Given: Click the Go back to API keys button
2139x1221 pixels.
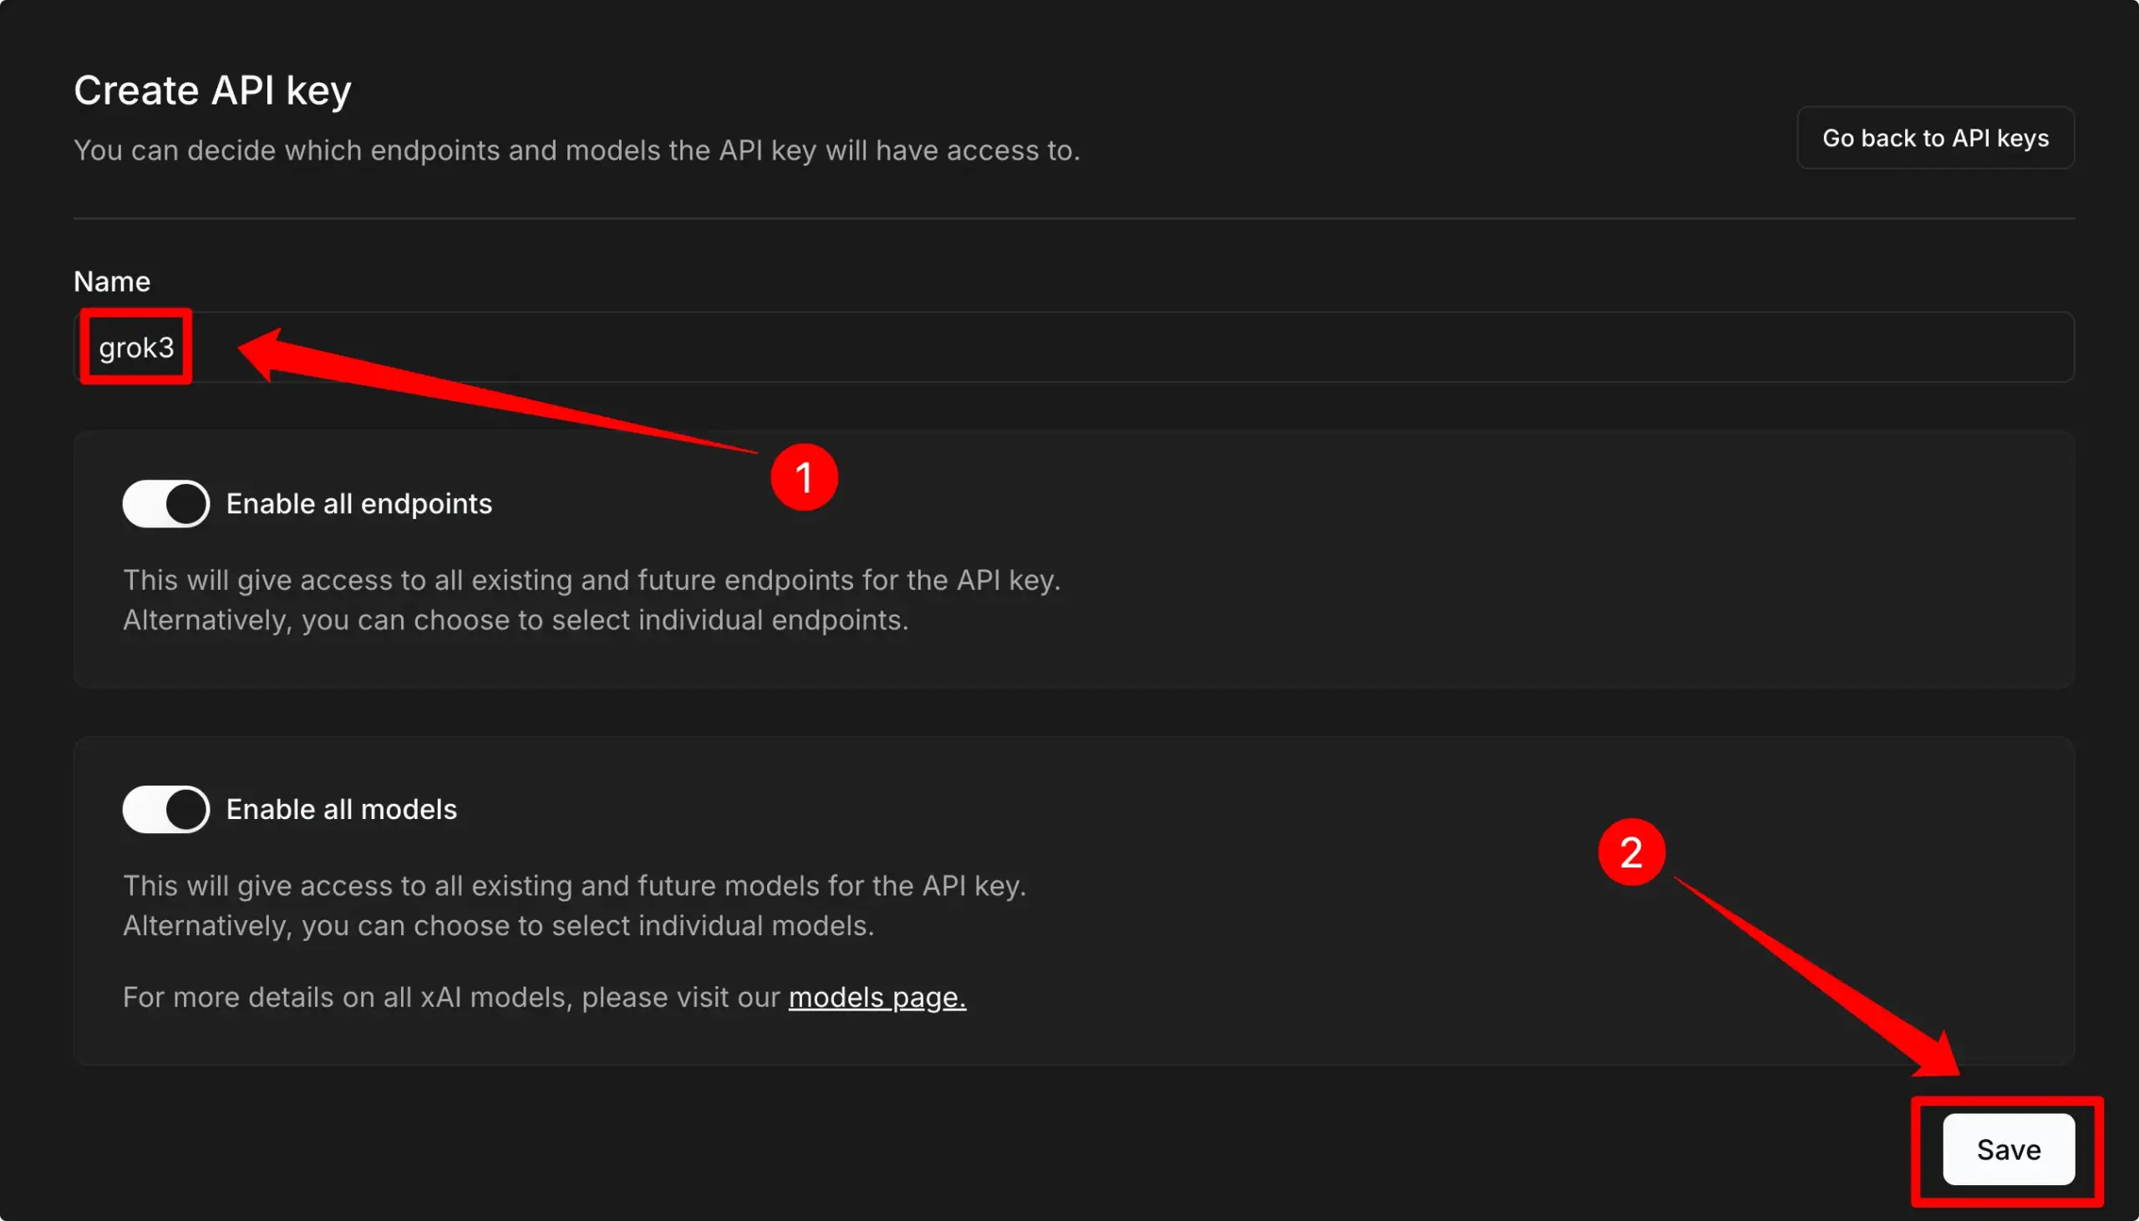Looking at the screenshot, I should [1934, 138].
